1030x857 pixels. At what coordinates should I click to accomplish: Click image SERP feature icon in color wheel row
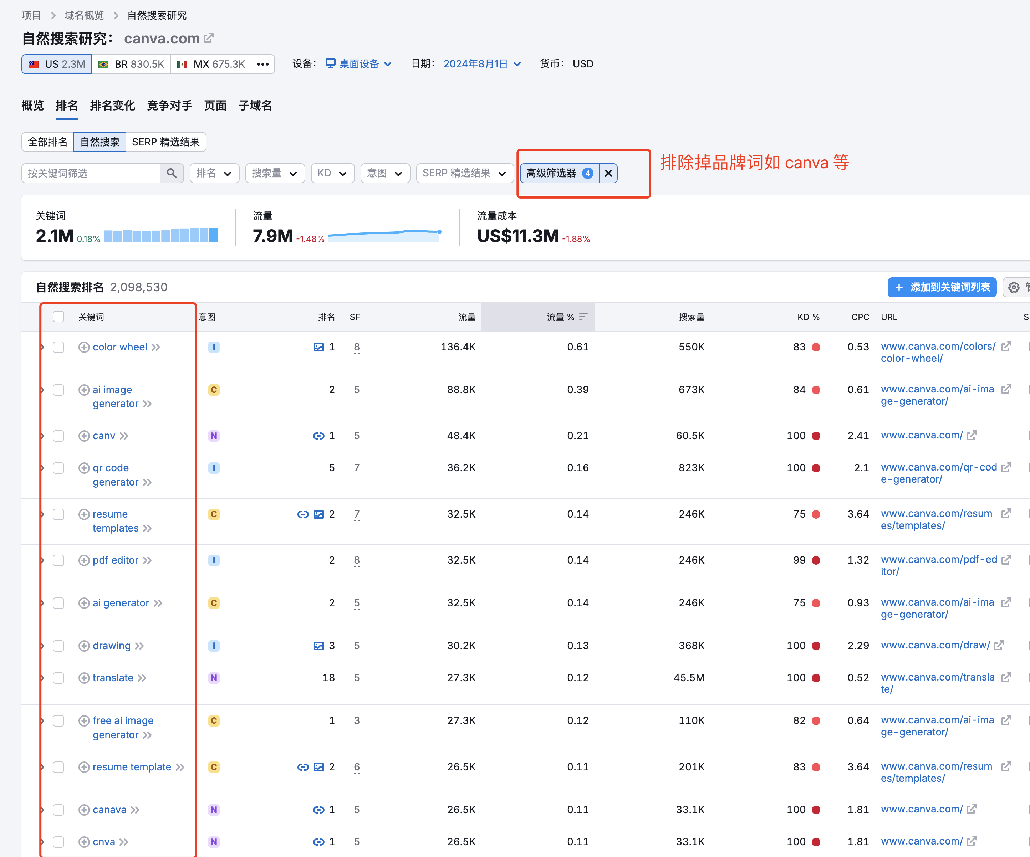click(319, 347)
